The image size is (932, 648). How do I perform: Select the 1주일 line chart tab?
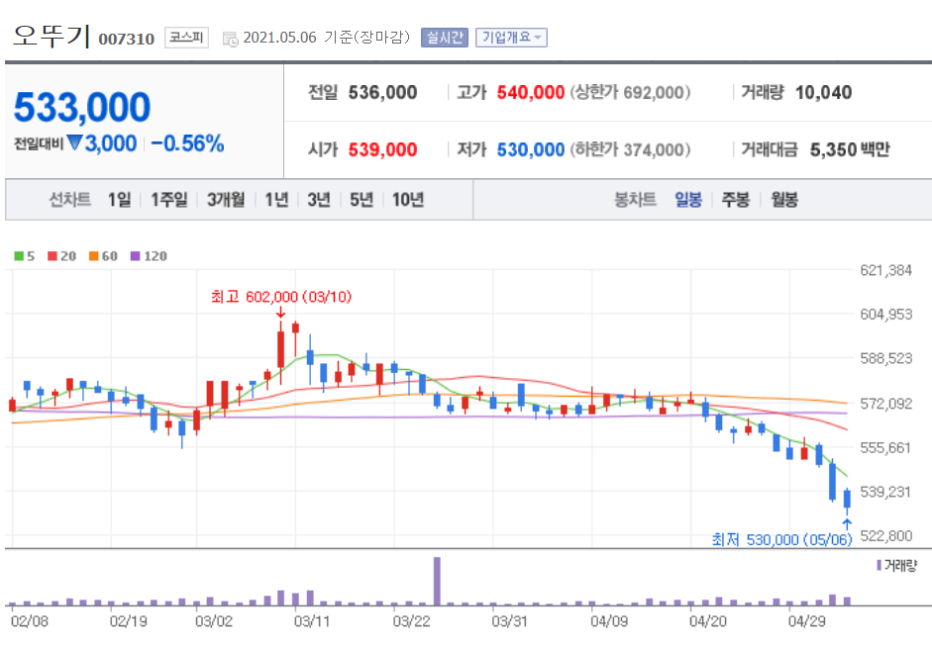point(168,200)
